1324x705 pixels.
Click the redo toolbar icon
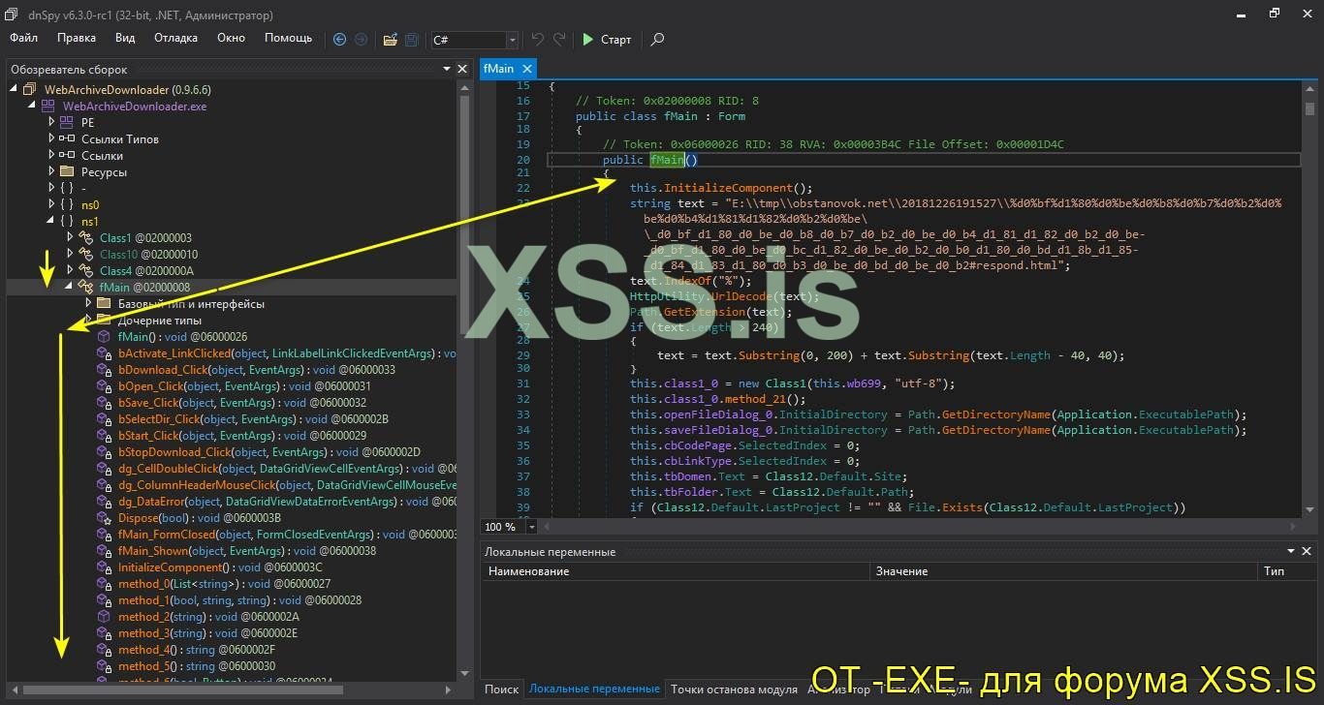point(559,40)
